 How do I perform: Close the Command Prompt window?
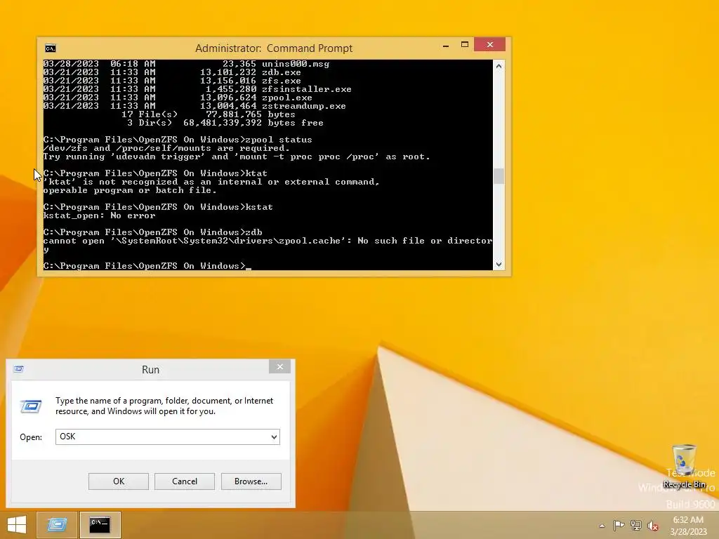click(x=489, y=44)
